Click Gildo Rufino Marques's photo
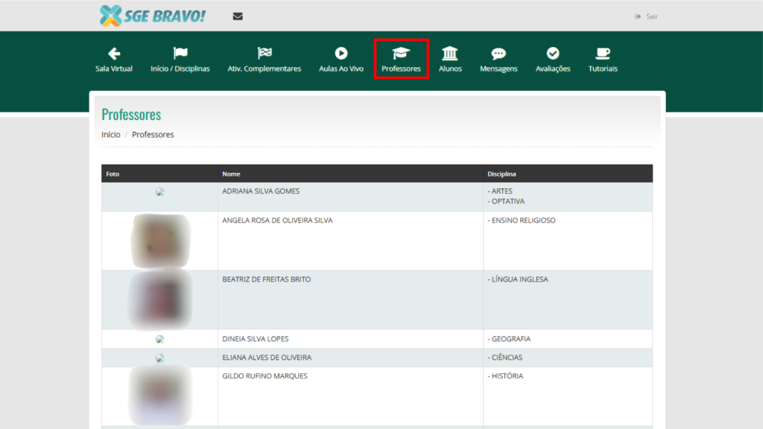This screenshot has width=763, height=429. (159, 395)
